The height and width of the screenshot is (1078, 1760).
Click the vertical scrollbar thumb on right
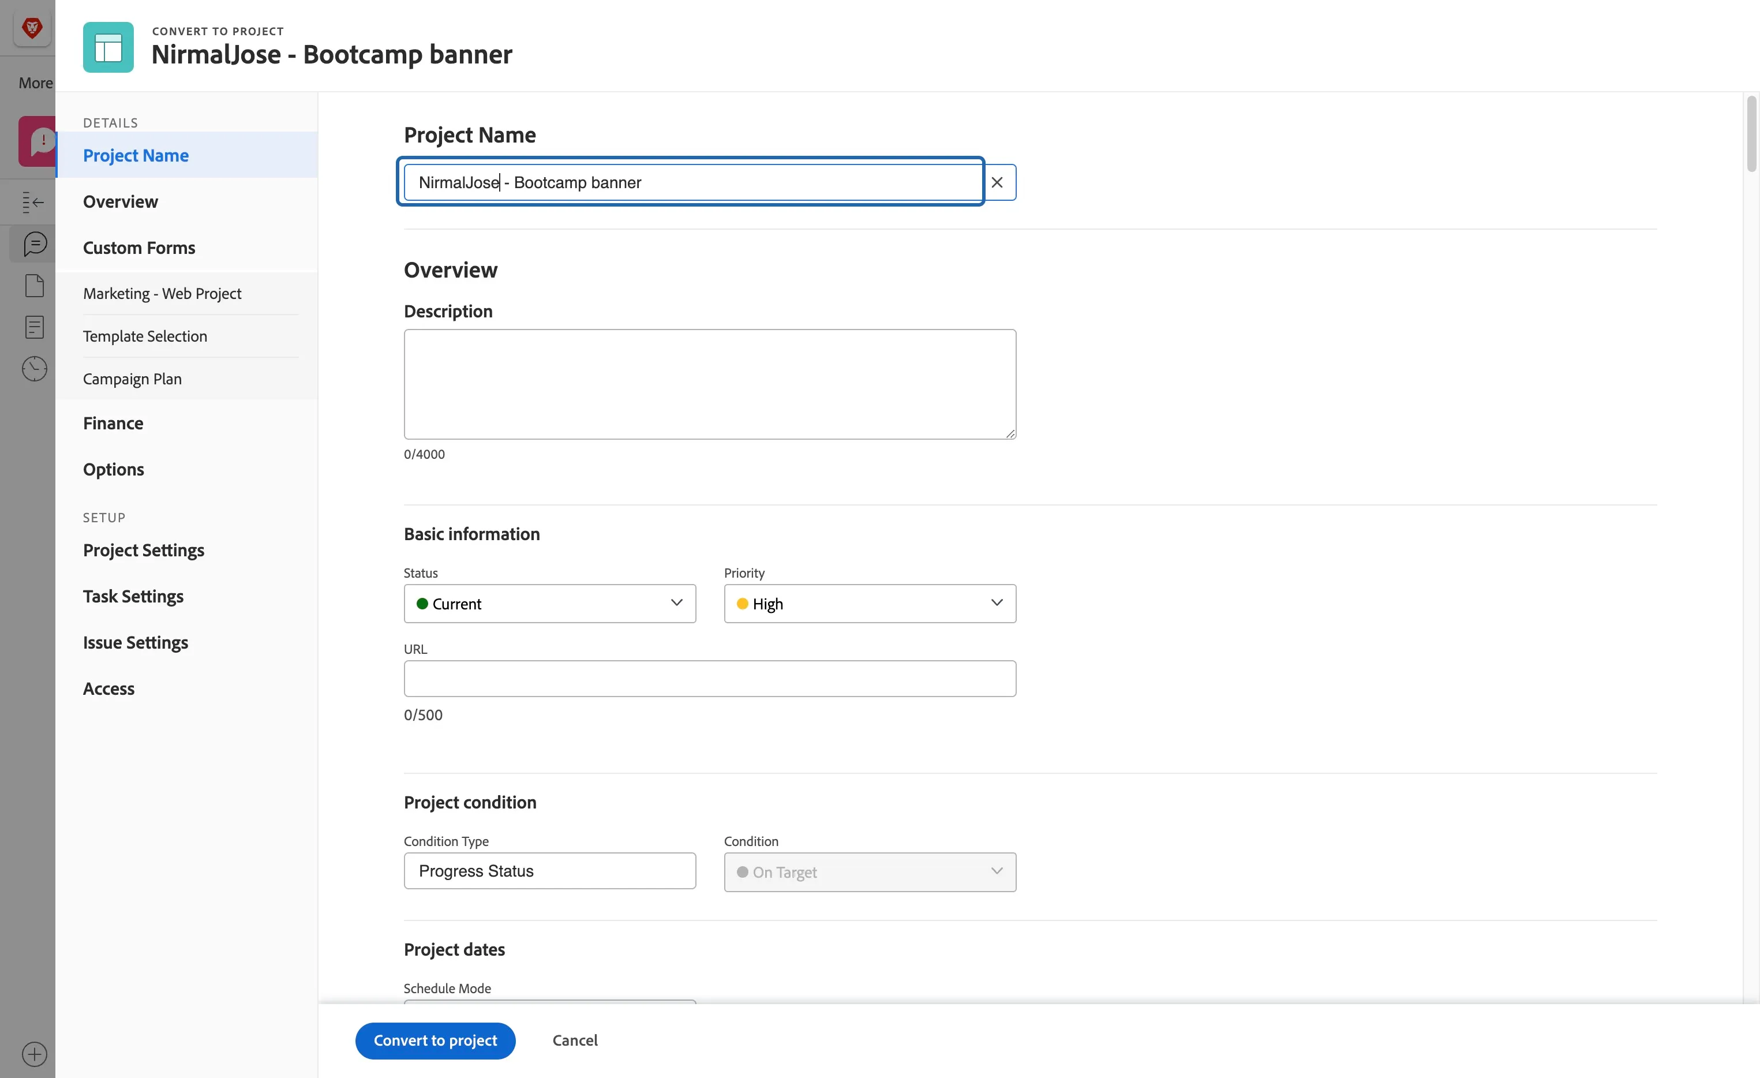(1751, 133)
